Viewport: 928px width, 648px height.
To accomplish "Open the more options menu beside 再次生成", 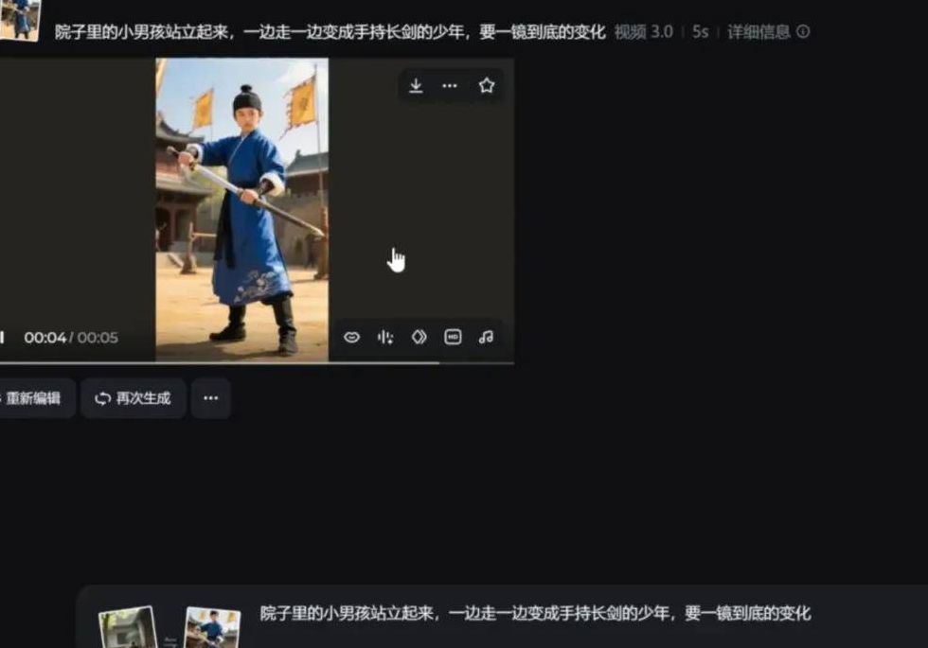I will click(x=211, y=398).
